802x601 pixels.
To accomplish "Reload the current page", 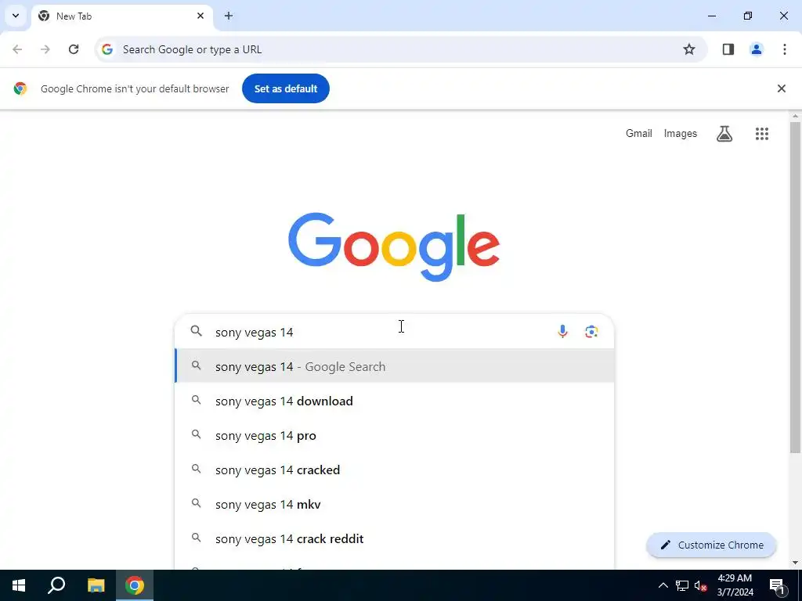I will click(74, 49).
